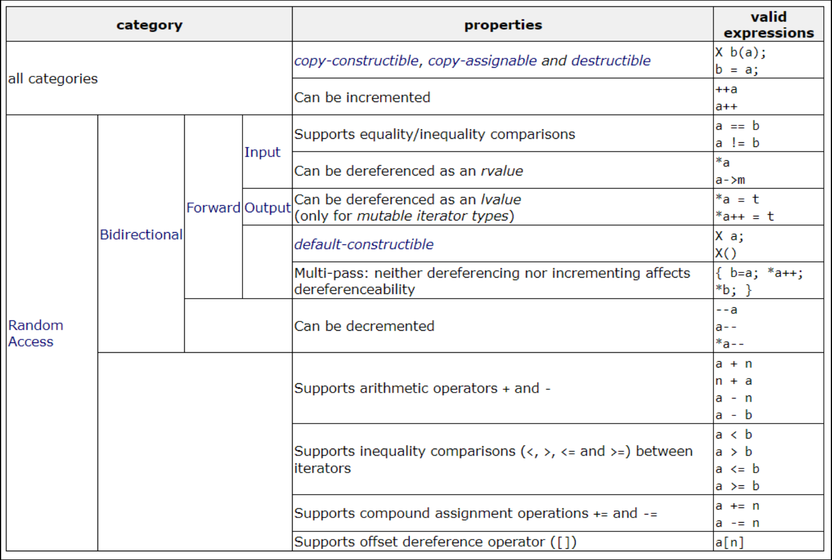Follow the Random Access link
The width and height of the screenshot is (832, 560).
[36, 333]
